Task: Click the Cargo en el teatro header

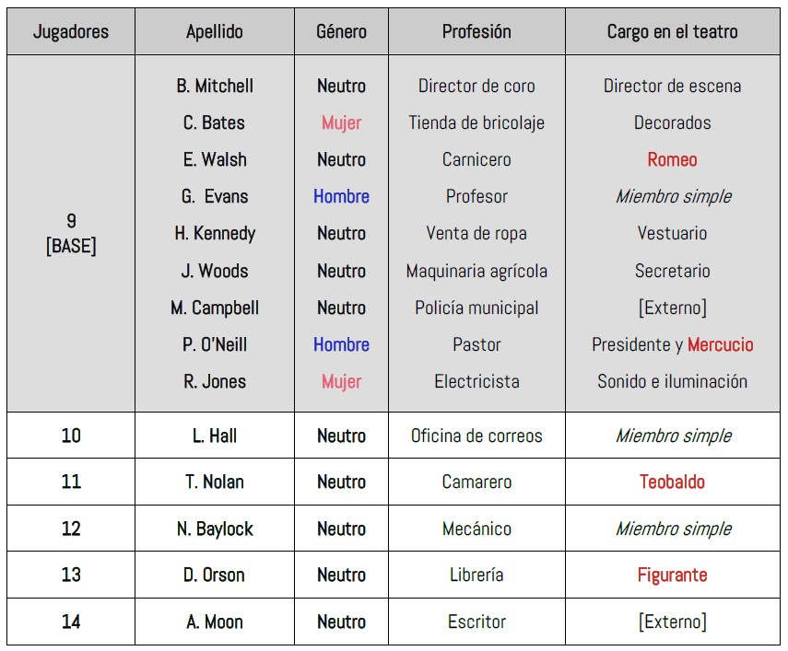Action: point(672,31)
